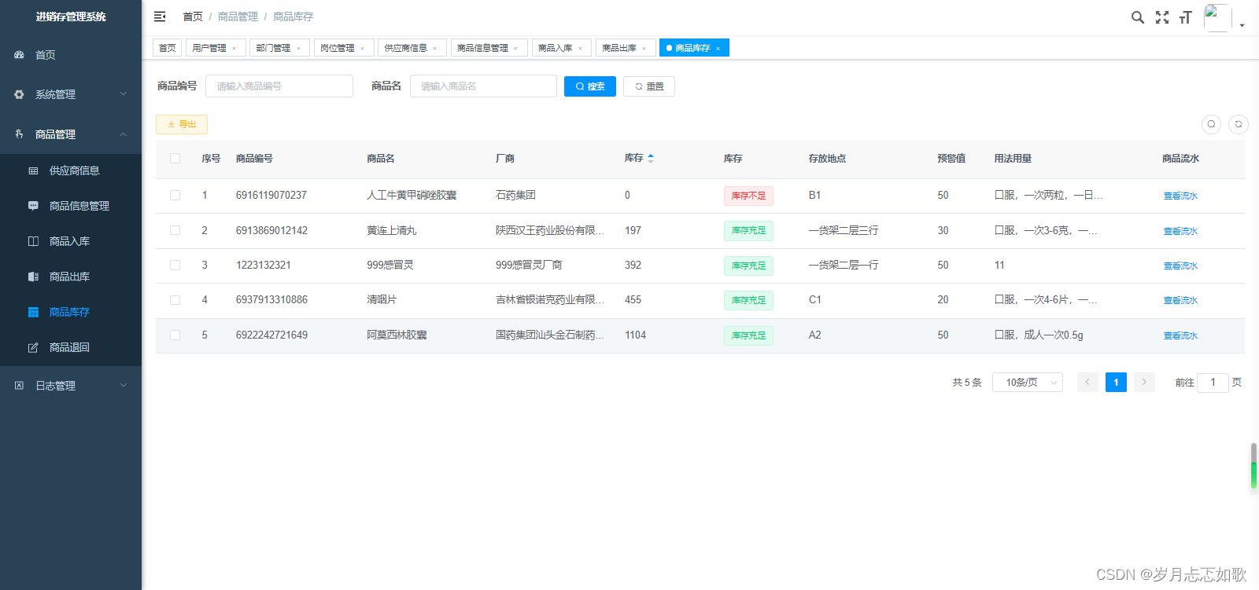
Task: Check row 2 checkbox for 黄连上清丸
Action: [x=175, y=230]
